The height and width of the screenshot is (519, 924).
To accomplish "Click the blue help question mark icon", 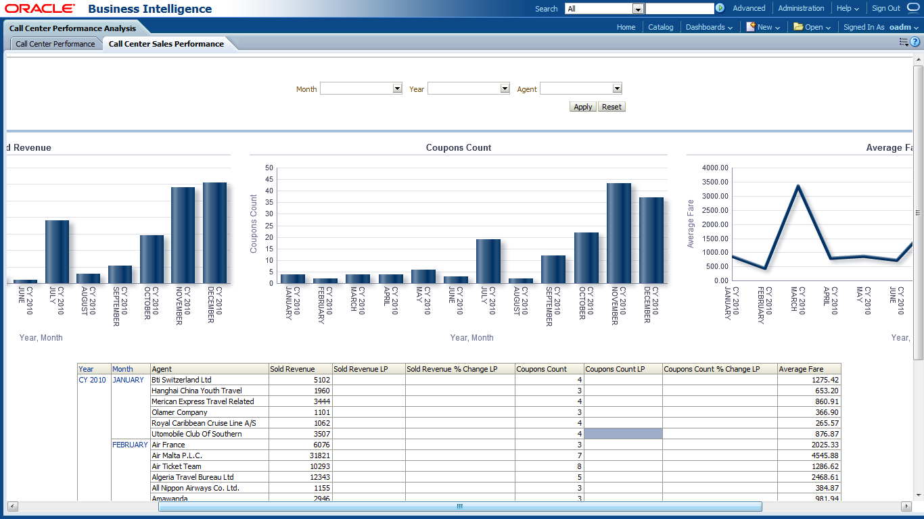I will pyautogui.click(x=915, y=42).
